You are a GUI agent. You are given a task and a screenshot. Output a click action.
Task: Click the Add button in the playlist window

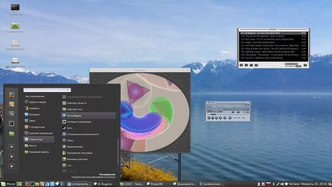pos(241,65)
